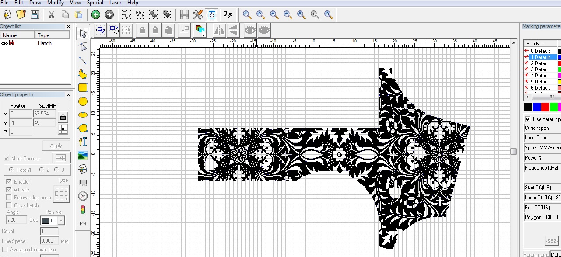Select the Rectangle draw tool
This screenshot has width=561, height=257.
[83, 87]
